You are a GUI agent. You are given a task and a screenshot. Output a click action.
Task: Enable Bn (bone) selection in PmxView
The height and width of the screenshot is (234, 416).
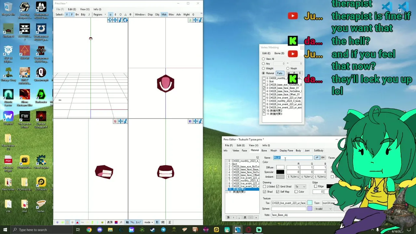77,14
